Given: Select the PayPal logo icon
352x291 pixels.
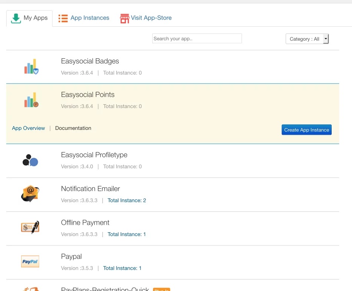Looking at the screenshot, I should (30, 261).
